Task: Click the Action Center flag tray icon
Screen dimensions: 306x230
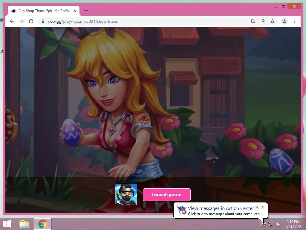Action: [x=264, y=224]
